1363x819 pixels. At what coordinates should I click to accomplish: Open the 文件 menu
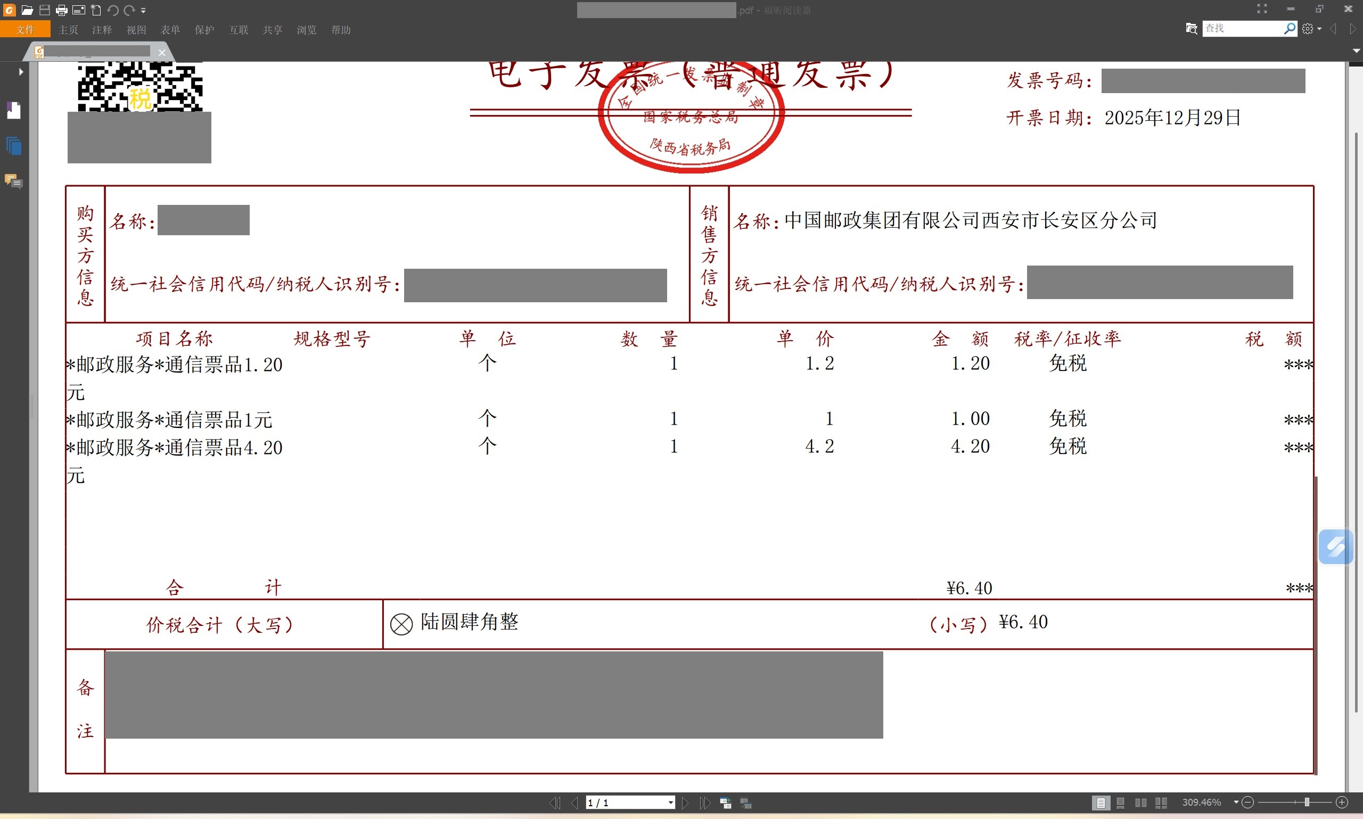[x=26, y=29]
